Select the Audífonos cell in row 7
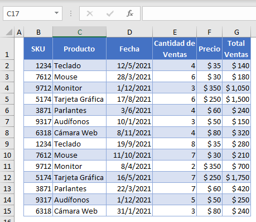 (79, 121)
